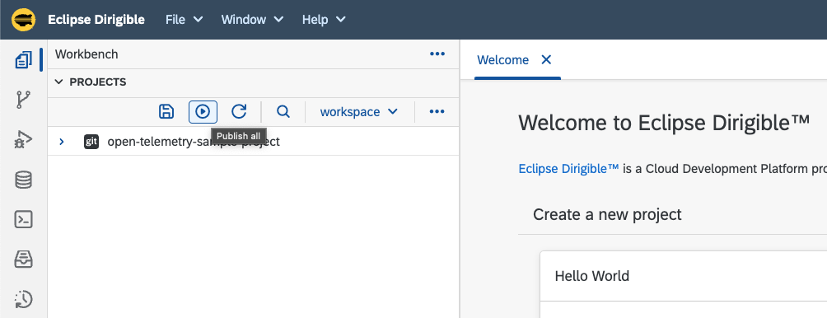Screen dimensions: 827x318
Task: Open the Window menu
Action: pyautogui.click(x=252, y=20)
